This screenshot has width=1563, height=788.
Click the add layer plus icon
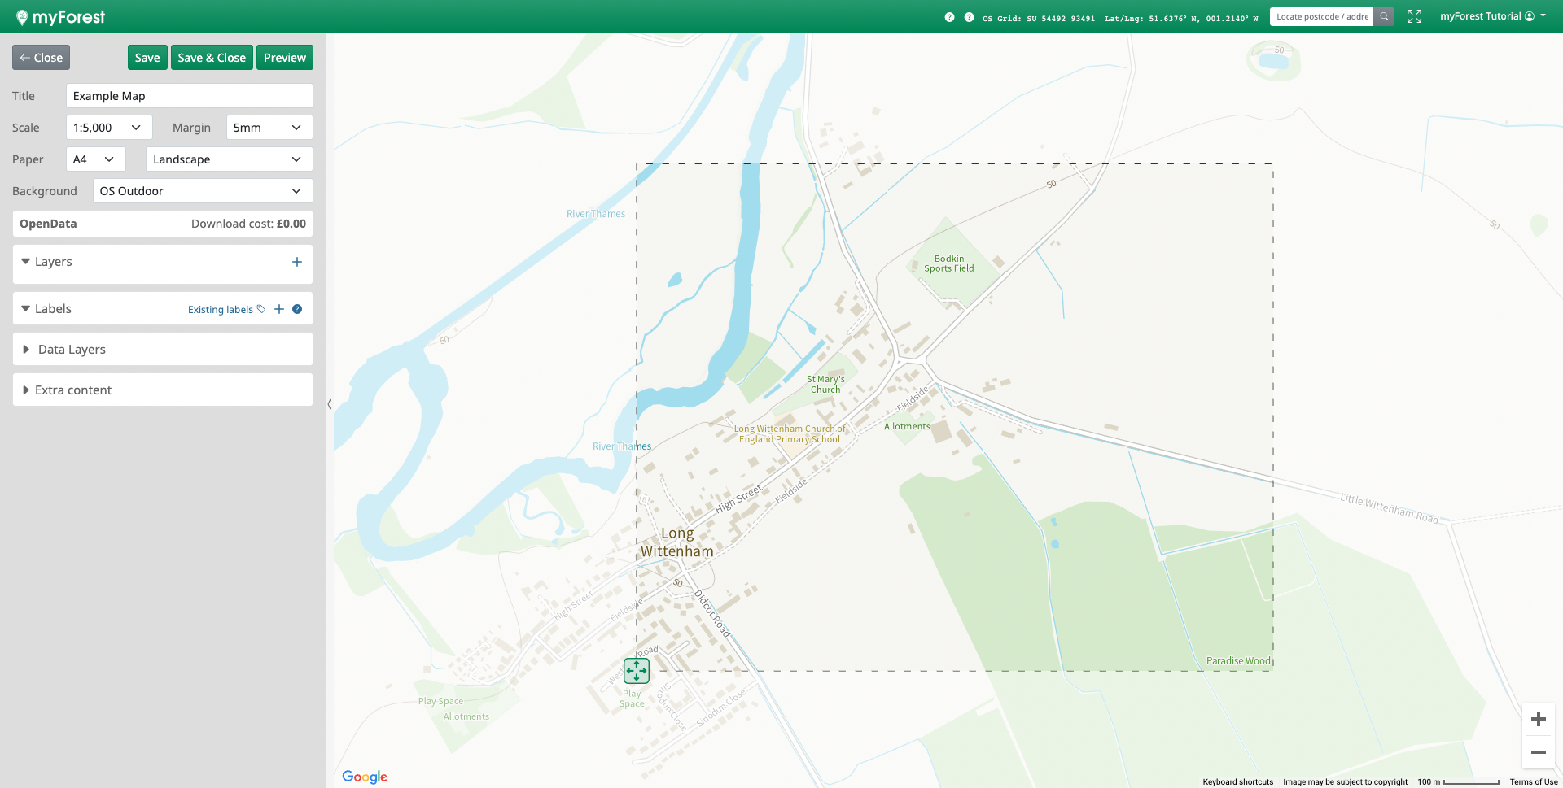coord(296,262)
